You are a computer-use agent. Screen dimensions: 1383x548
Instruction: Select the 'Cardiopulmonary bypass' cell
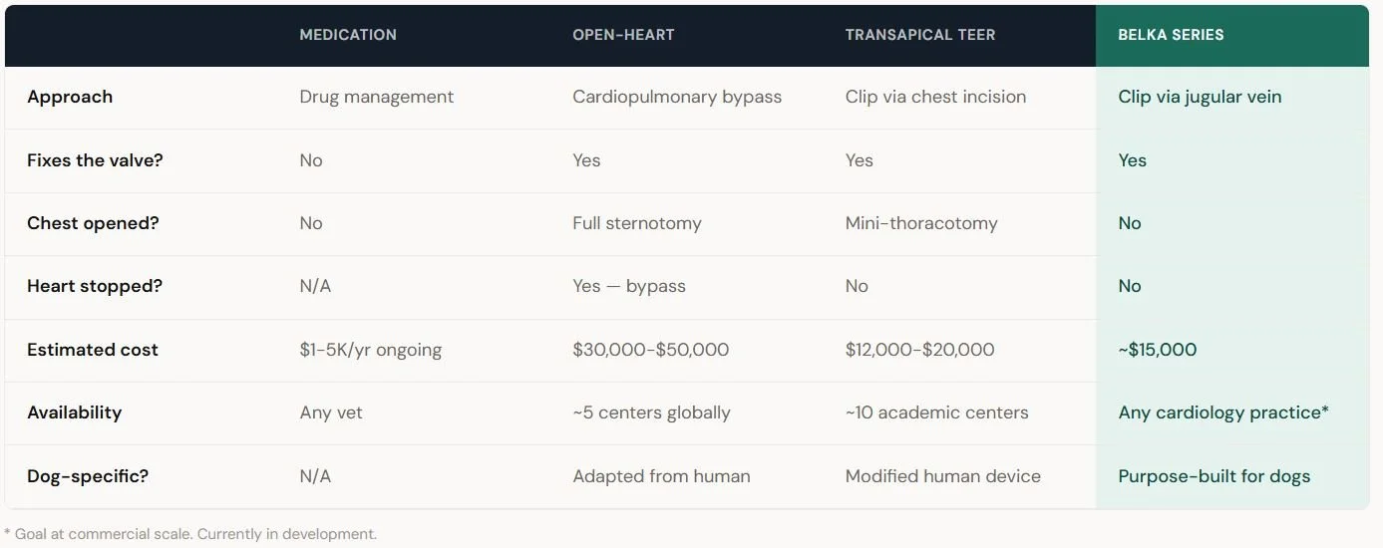pos(677,98)
